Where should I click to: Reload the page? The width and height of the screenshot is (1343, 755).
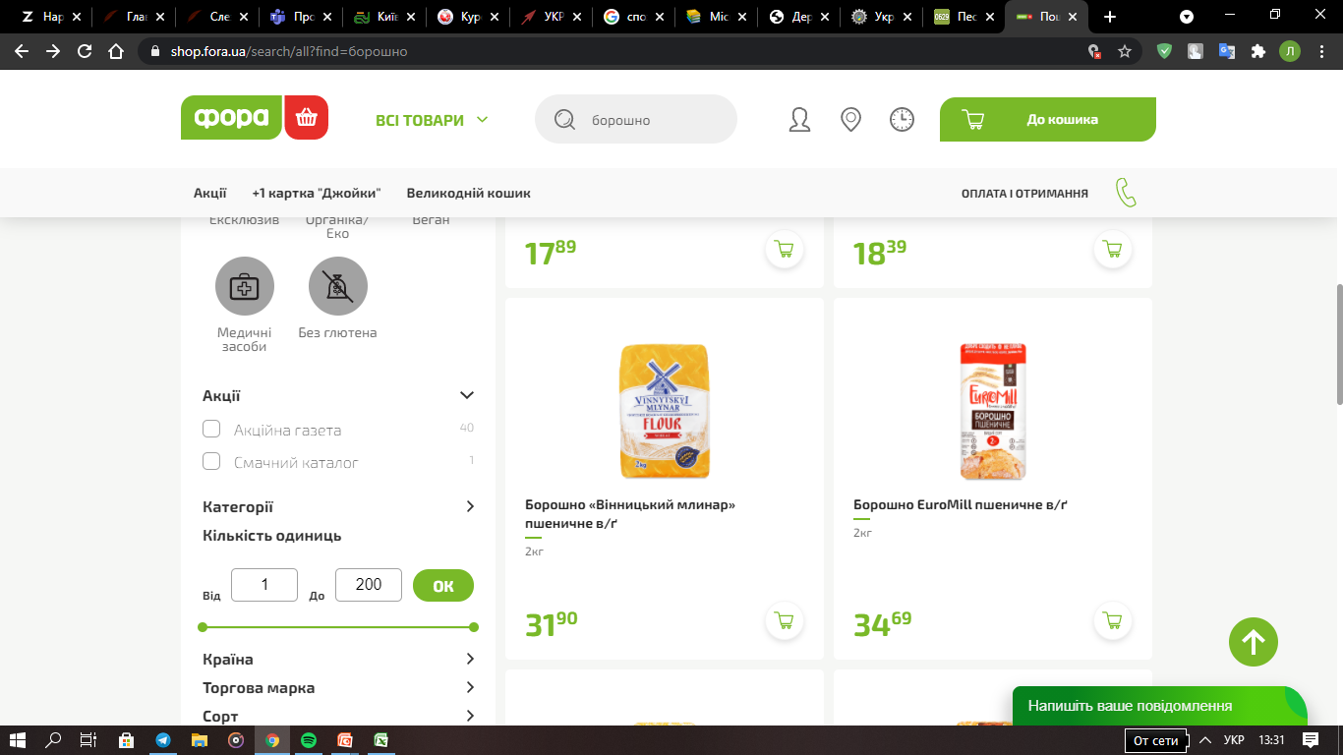point(85,51)
